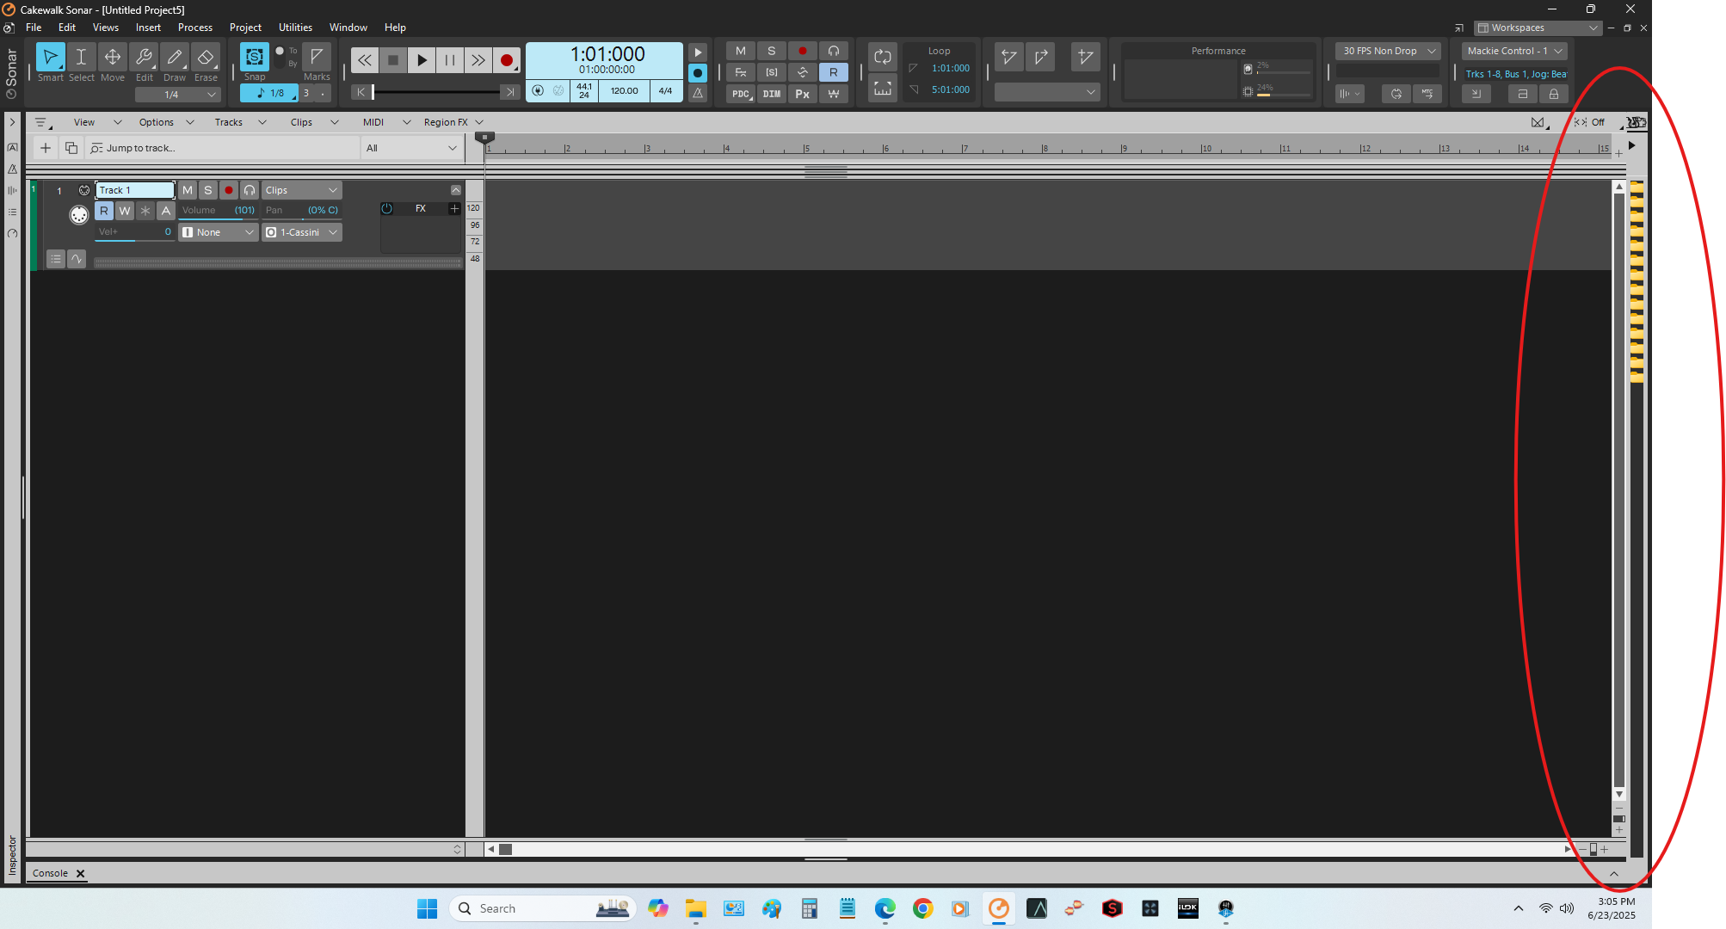
Task: Open the All track filter dropdown
Action: (412, 148)
